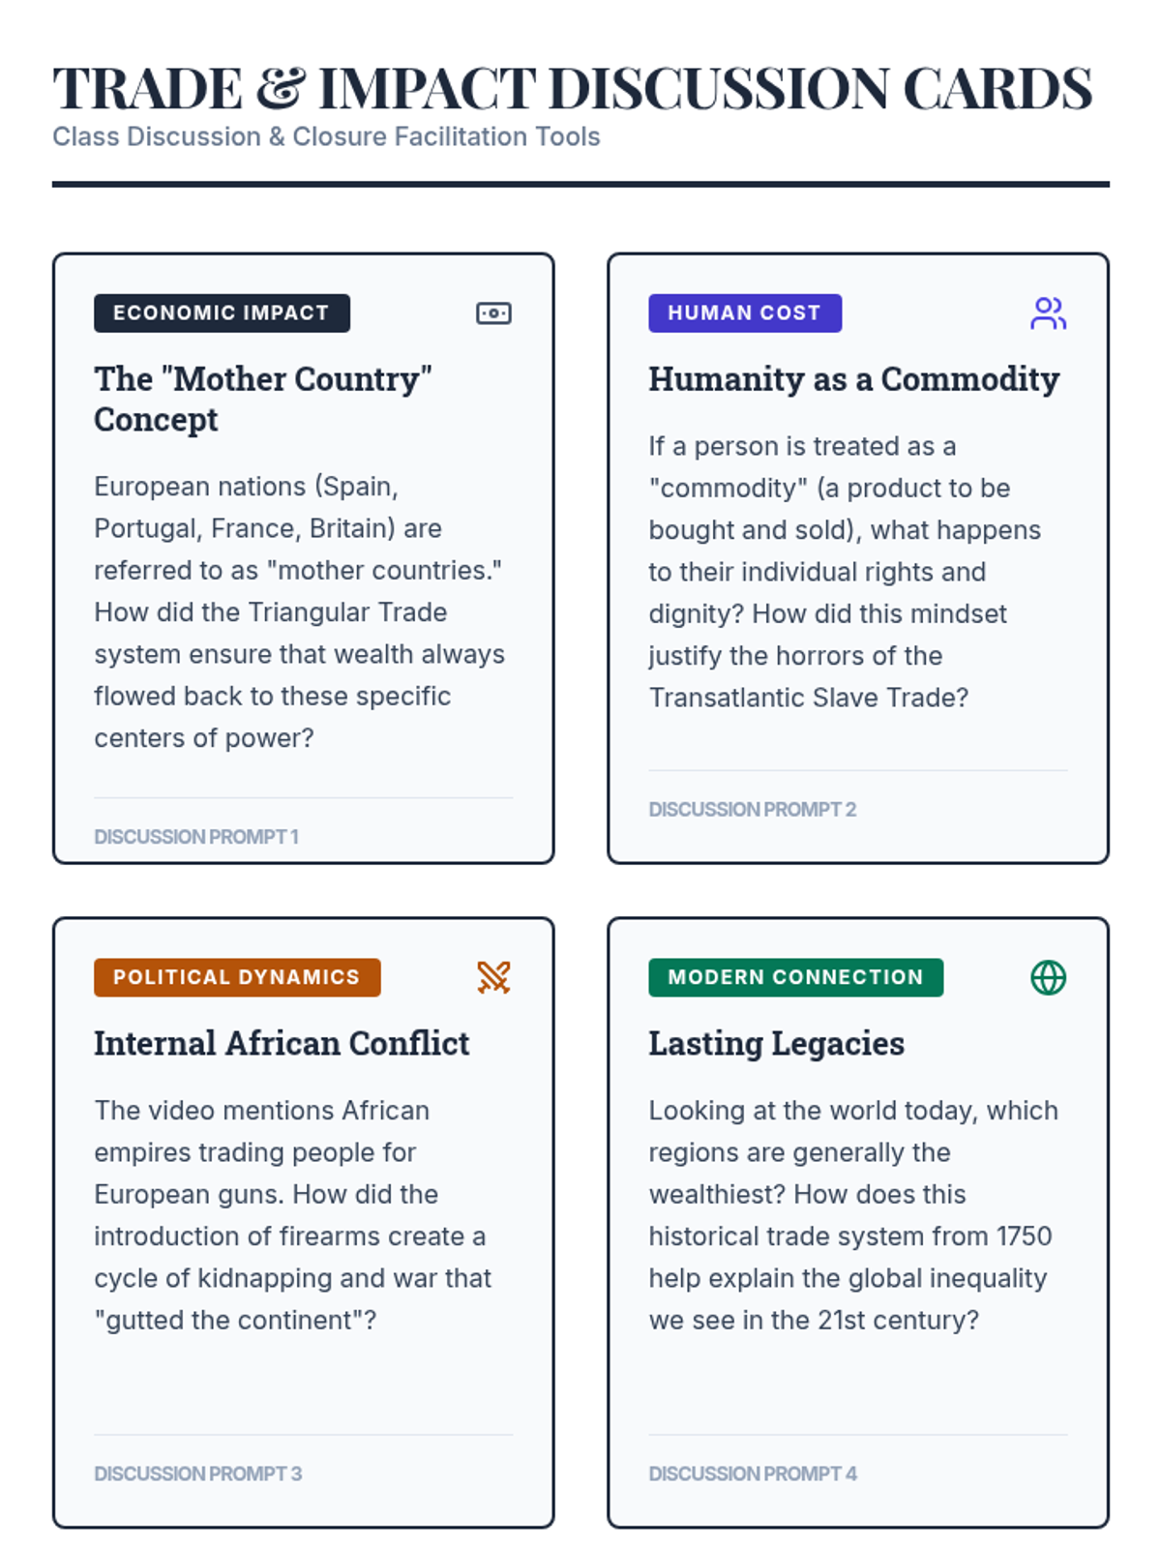This screenshot has width=1161, height=1548.
Task: Click the Discussion Prompt 1 footer label
Action: (x=196, y=837)
